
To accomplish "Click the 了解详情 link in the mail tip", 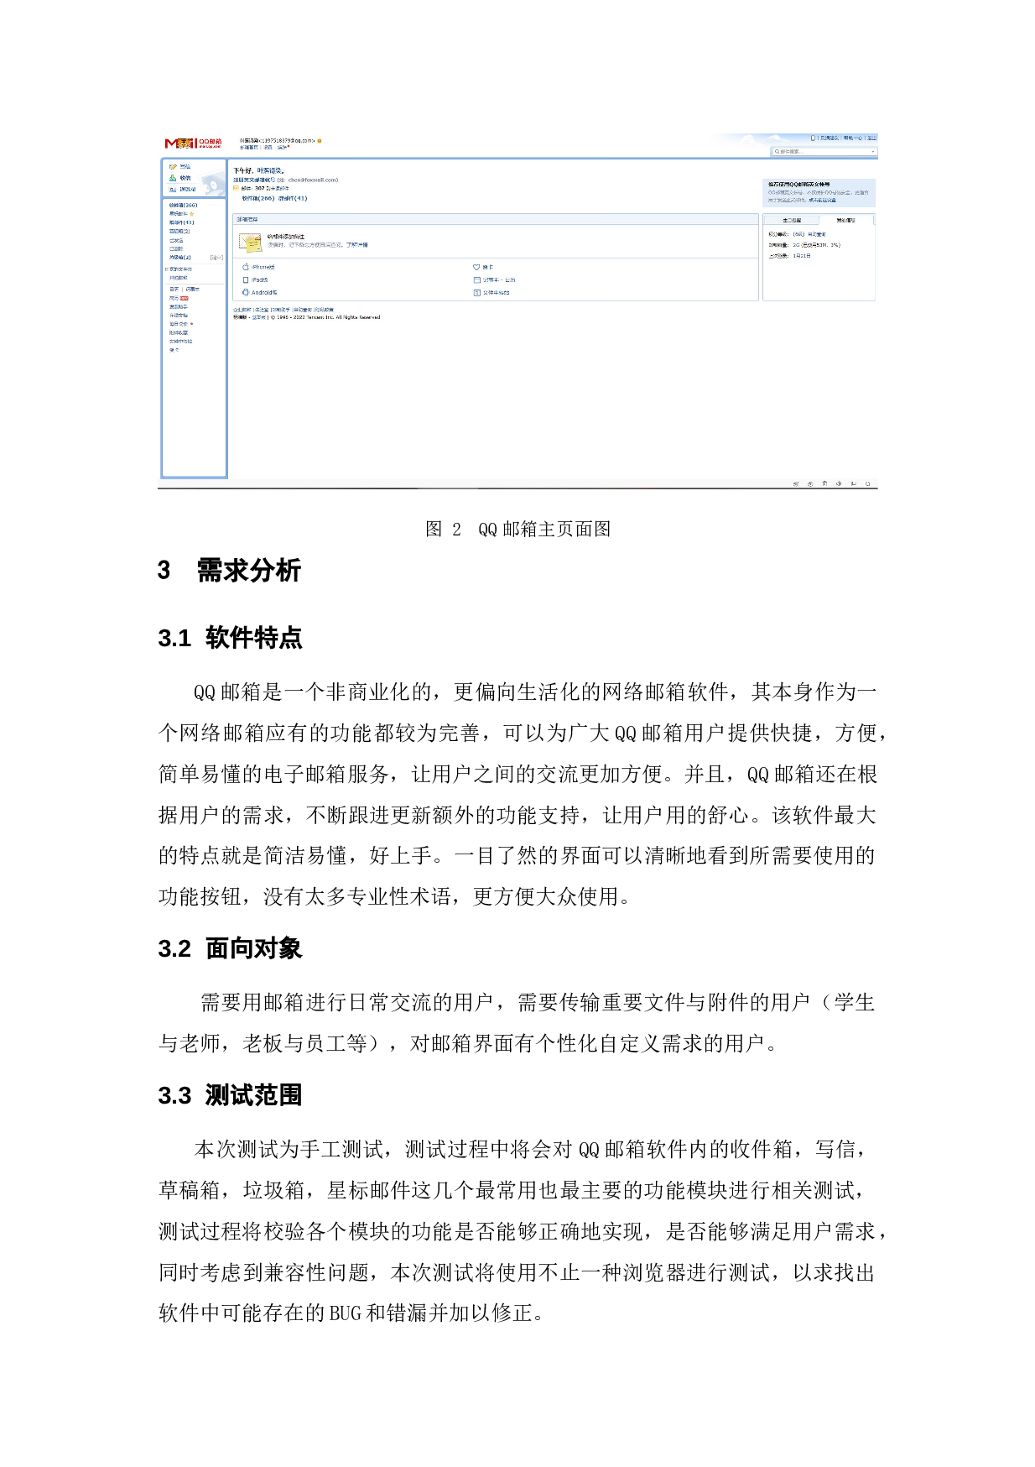I will click(356, 245).
